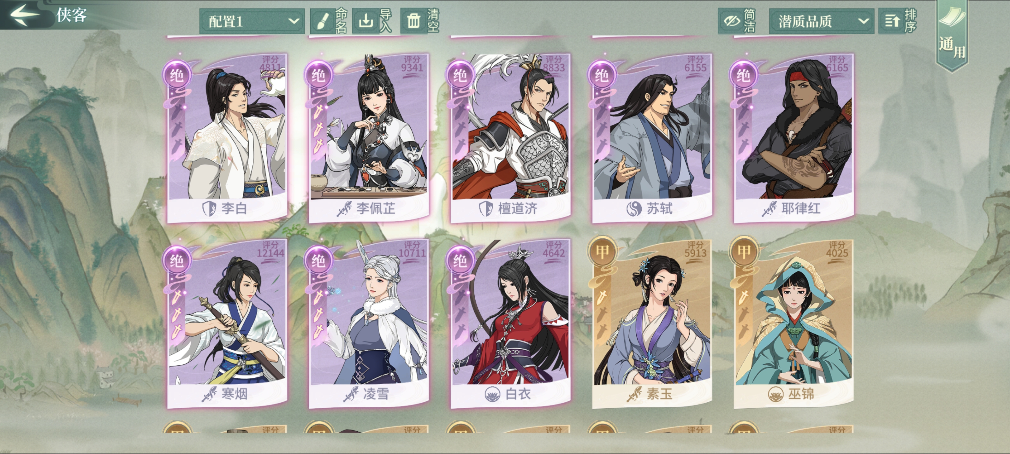Click the 李佩芷 name label
This screenshot has width=1010, height=454.
click(375, 208)
